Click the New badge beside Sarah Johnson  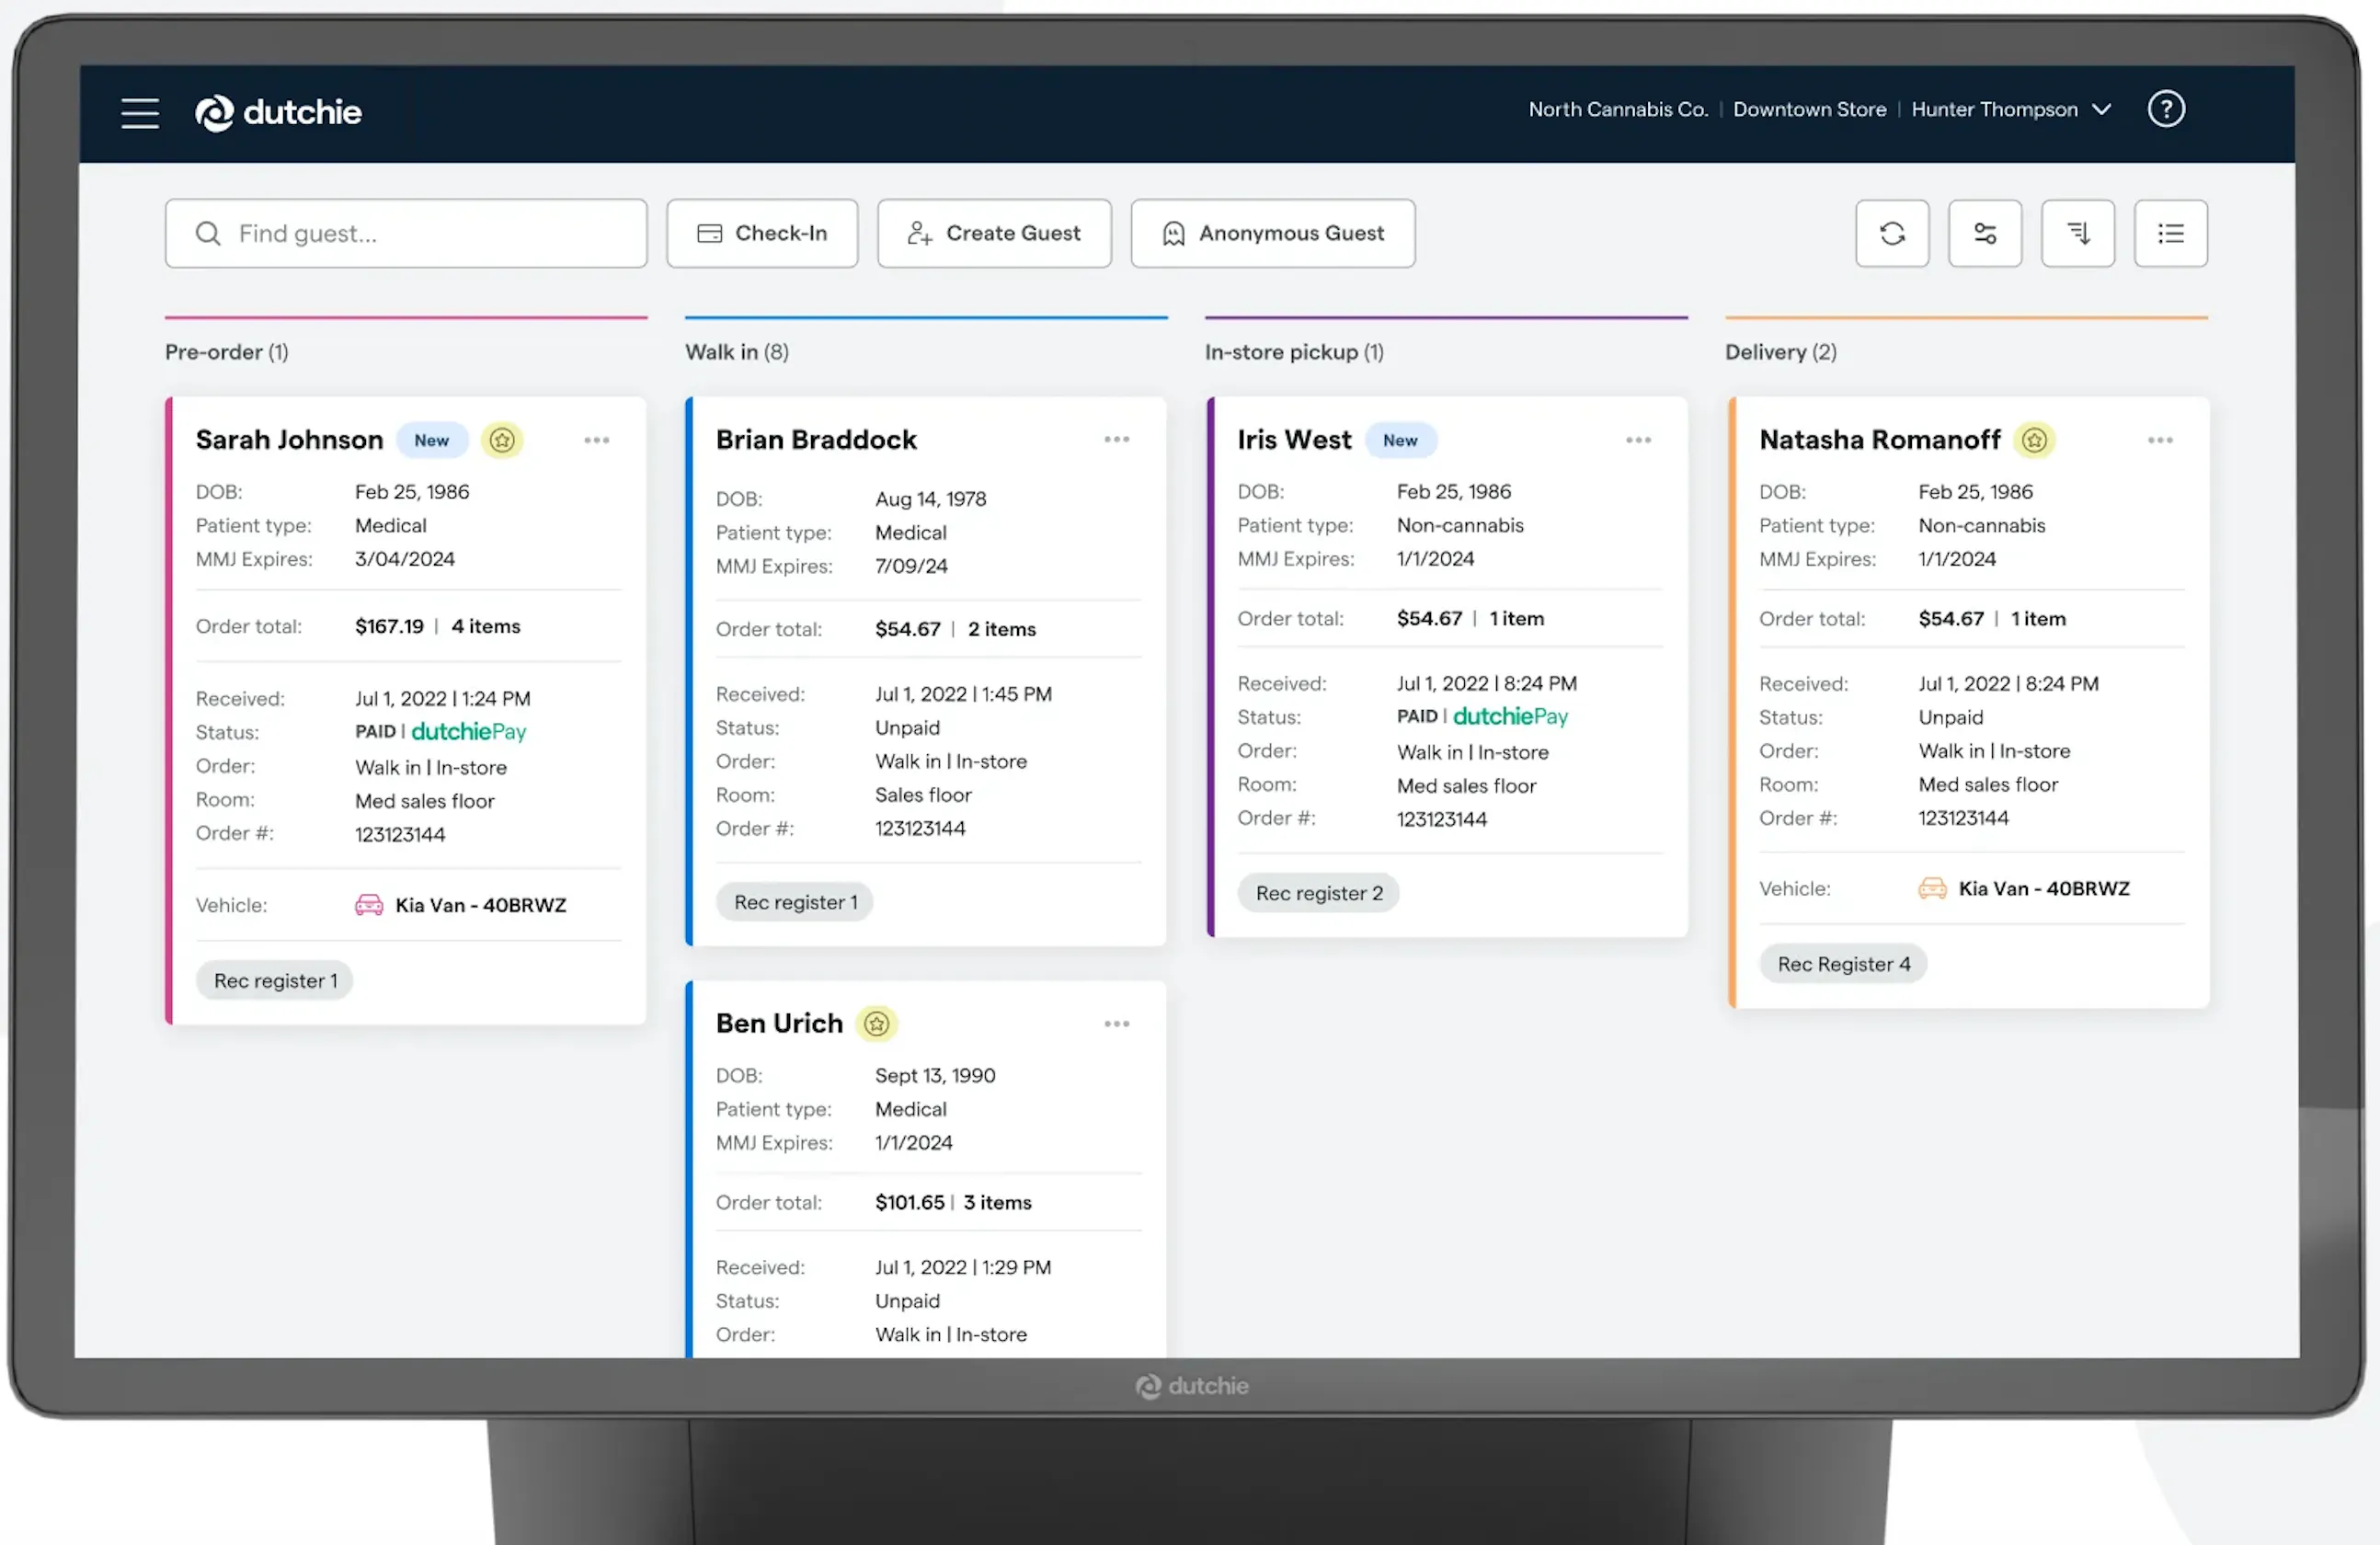tap(432, 440)
